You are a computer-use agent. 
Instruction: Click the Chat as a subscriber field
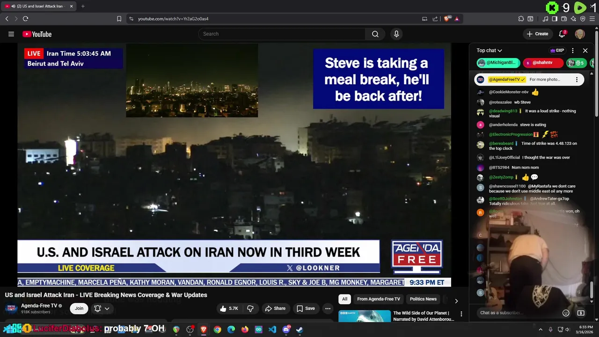coord(518,313)
